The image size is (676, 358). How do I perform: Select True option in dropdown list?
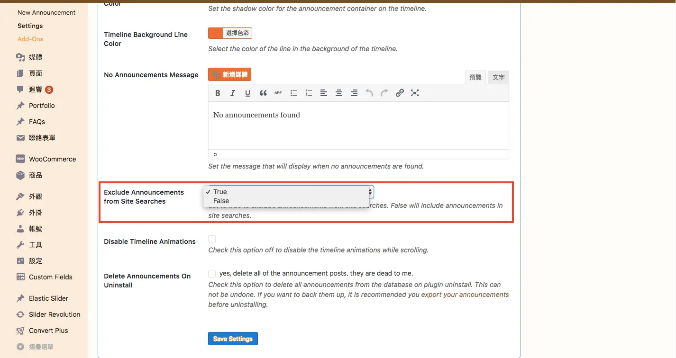(x=286, y=192)
